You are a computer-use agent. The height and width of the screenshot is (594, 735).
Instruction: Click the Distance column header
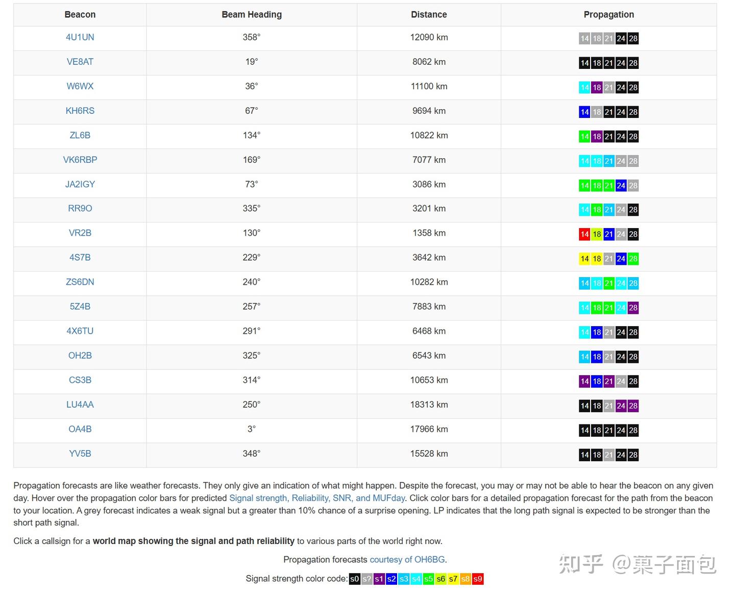[x=429, y=15]
